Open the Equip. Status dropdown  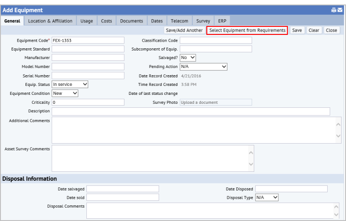coord(70,84)
